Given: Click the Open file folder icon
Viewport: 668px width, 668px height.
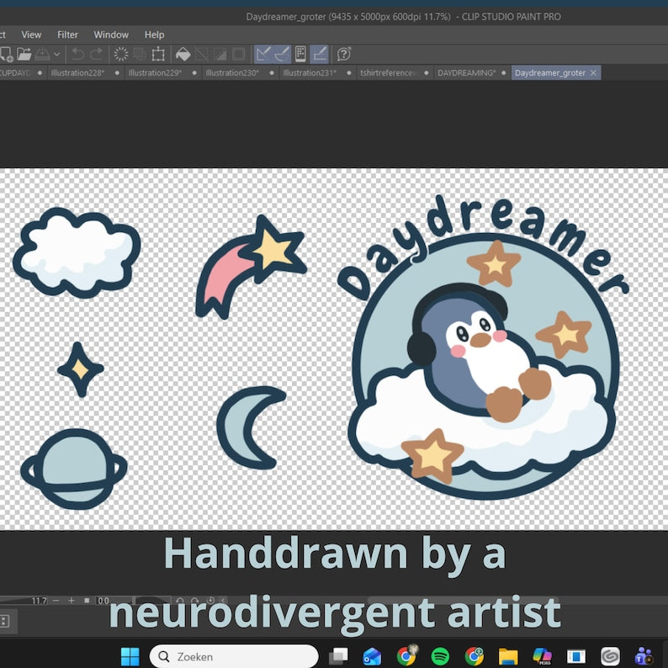Looking at the screenshot, I should (24, 54).
